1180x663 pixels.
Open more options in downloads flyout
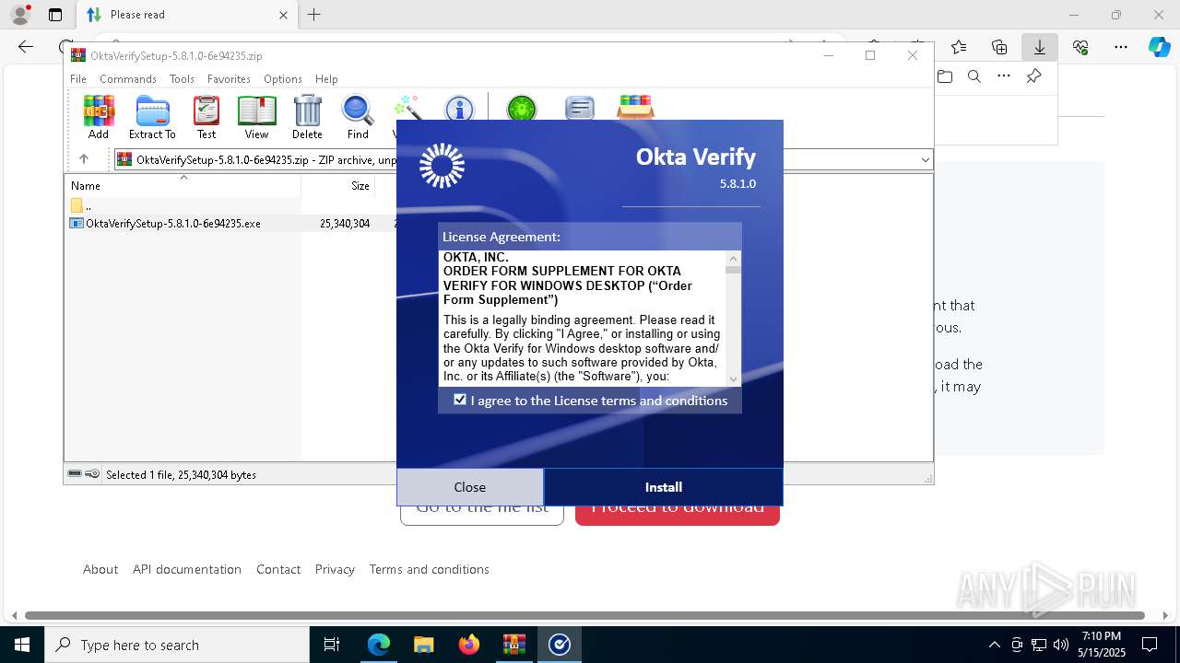1004,76
